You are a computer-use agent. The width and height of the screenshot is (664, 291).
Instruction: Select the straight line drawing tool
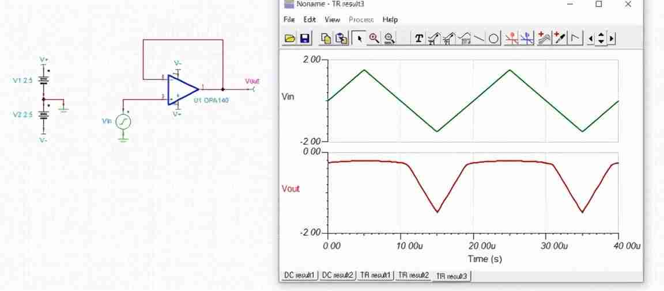tap(479, 39)
